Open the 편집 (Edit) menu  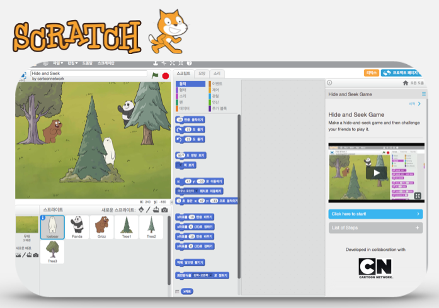click(72, 63)
